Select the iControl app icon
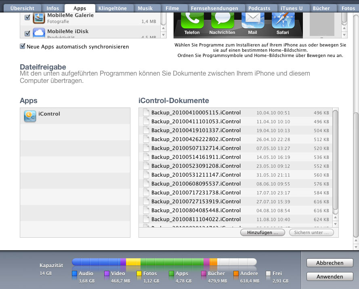Viewport: 359px width, 289px height. pos(30,116)
